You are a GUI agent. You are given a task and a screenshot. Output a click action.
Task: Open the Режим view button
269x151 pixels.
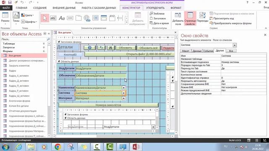pos(5,19)
